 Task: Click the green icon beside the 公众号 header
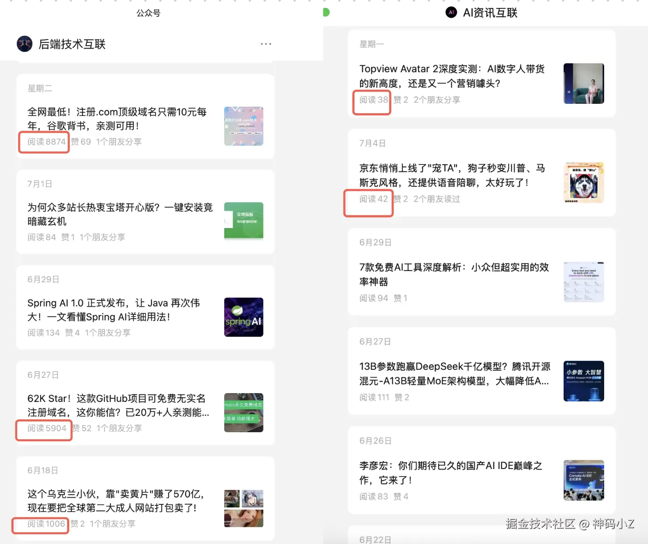point(326,12)
